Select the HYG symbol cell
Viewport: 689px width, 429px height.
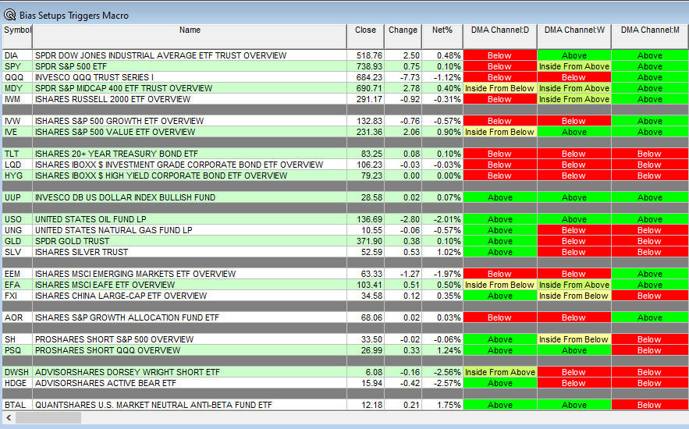[17, 175]
